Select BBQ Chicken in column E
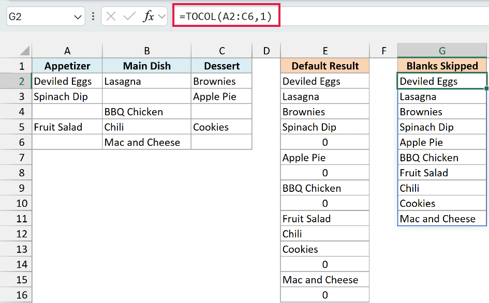489x303 pixels. coord(325,188)
